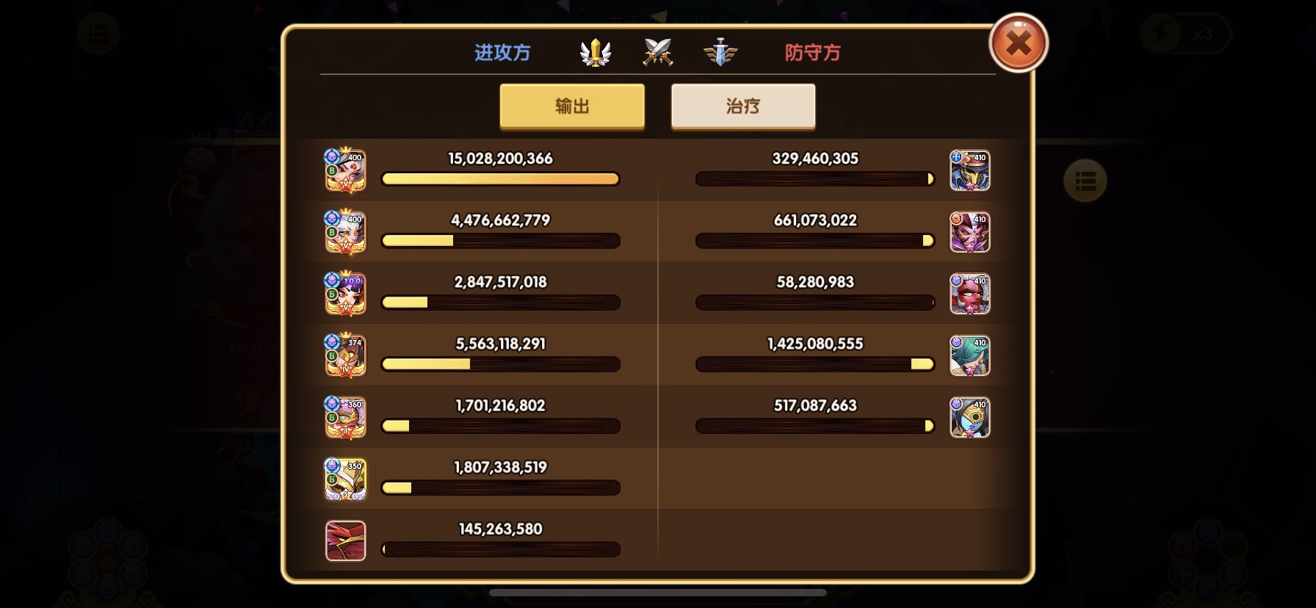Select level 374 attacker hero portrait
This screenshot has width=1316, height=608.
pyautogui.click(x=345, y=355)
